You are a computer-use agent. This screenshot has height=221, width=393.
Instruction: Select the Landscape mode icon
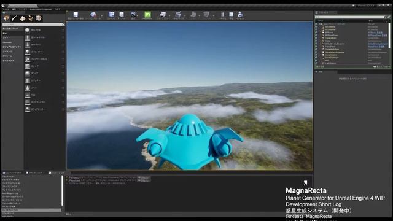22,18
